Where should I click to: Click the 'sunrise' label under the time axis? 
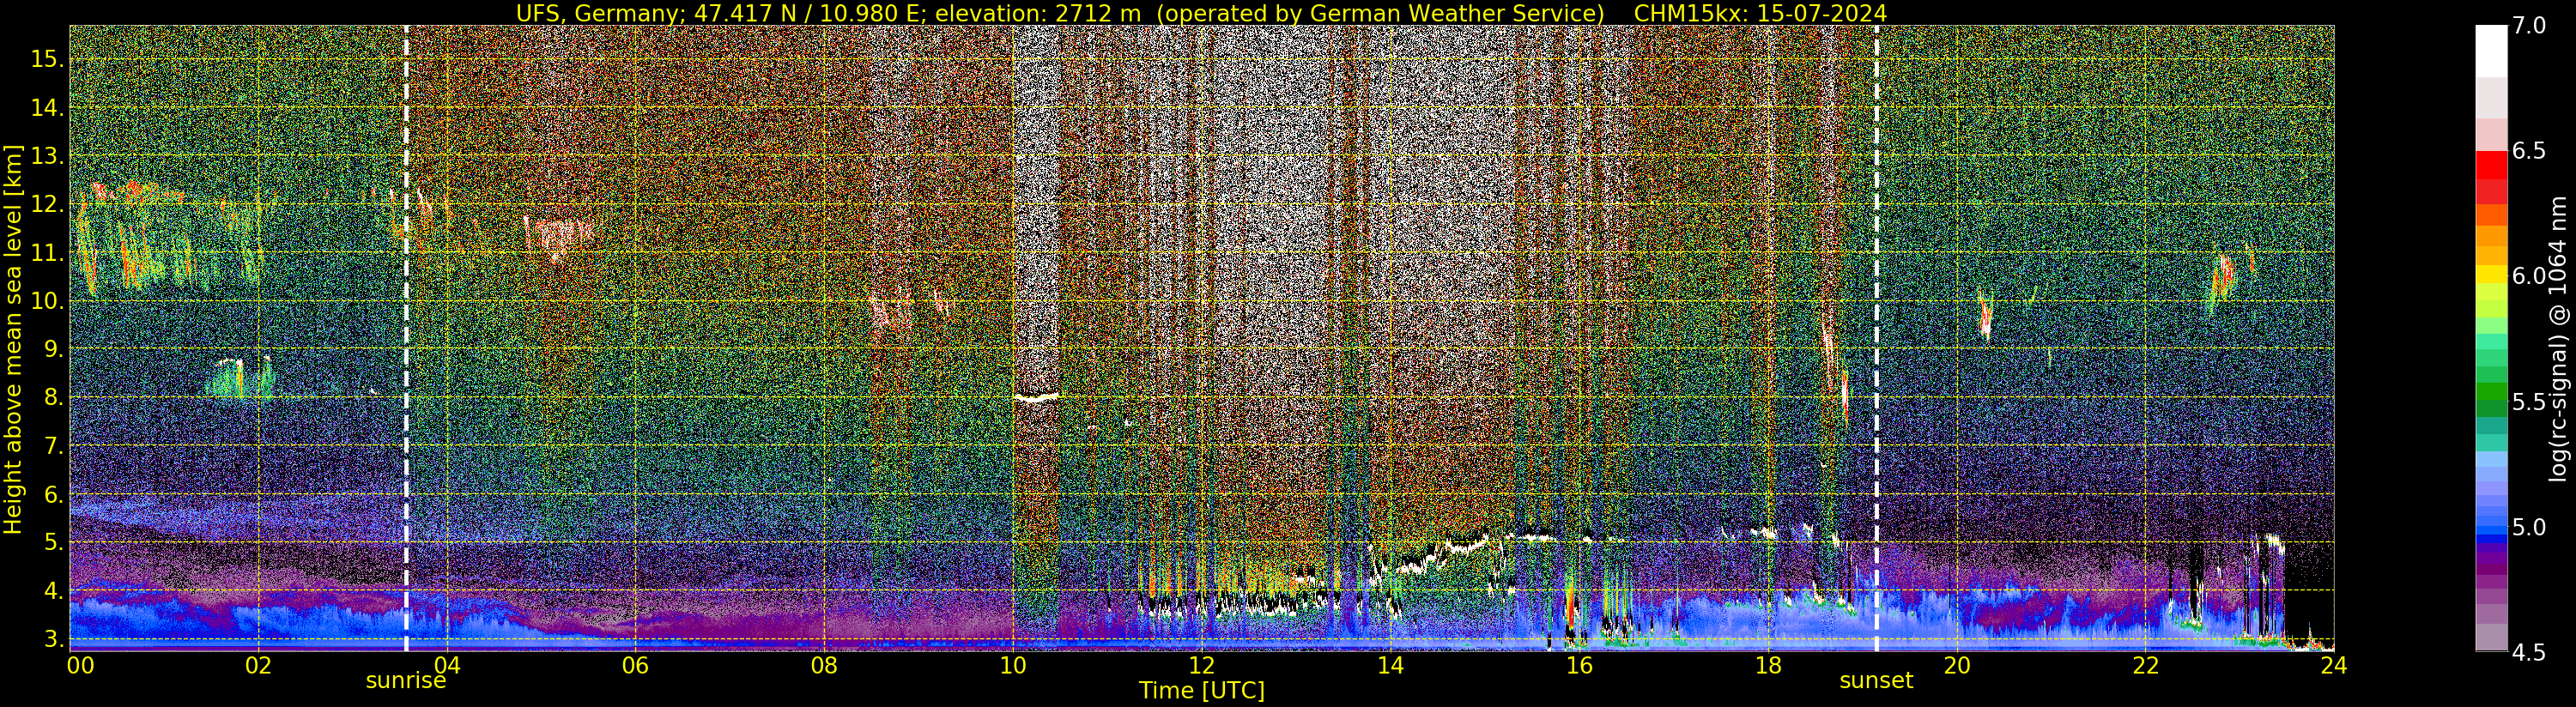point(405,681)
